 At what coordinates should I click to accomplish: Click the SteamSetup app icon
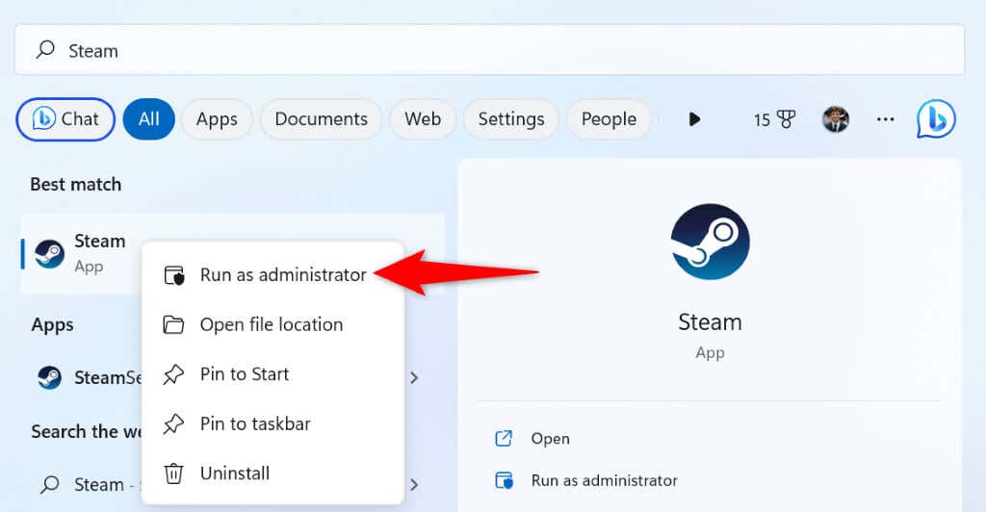[49, 377]
